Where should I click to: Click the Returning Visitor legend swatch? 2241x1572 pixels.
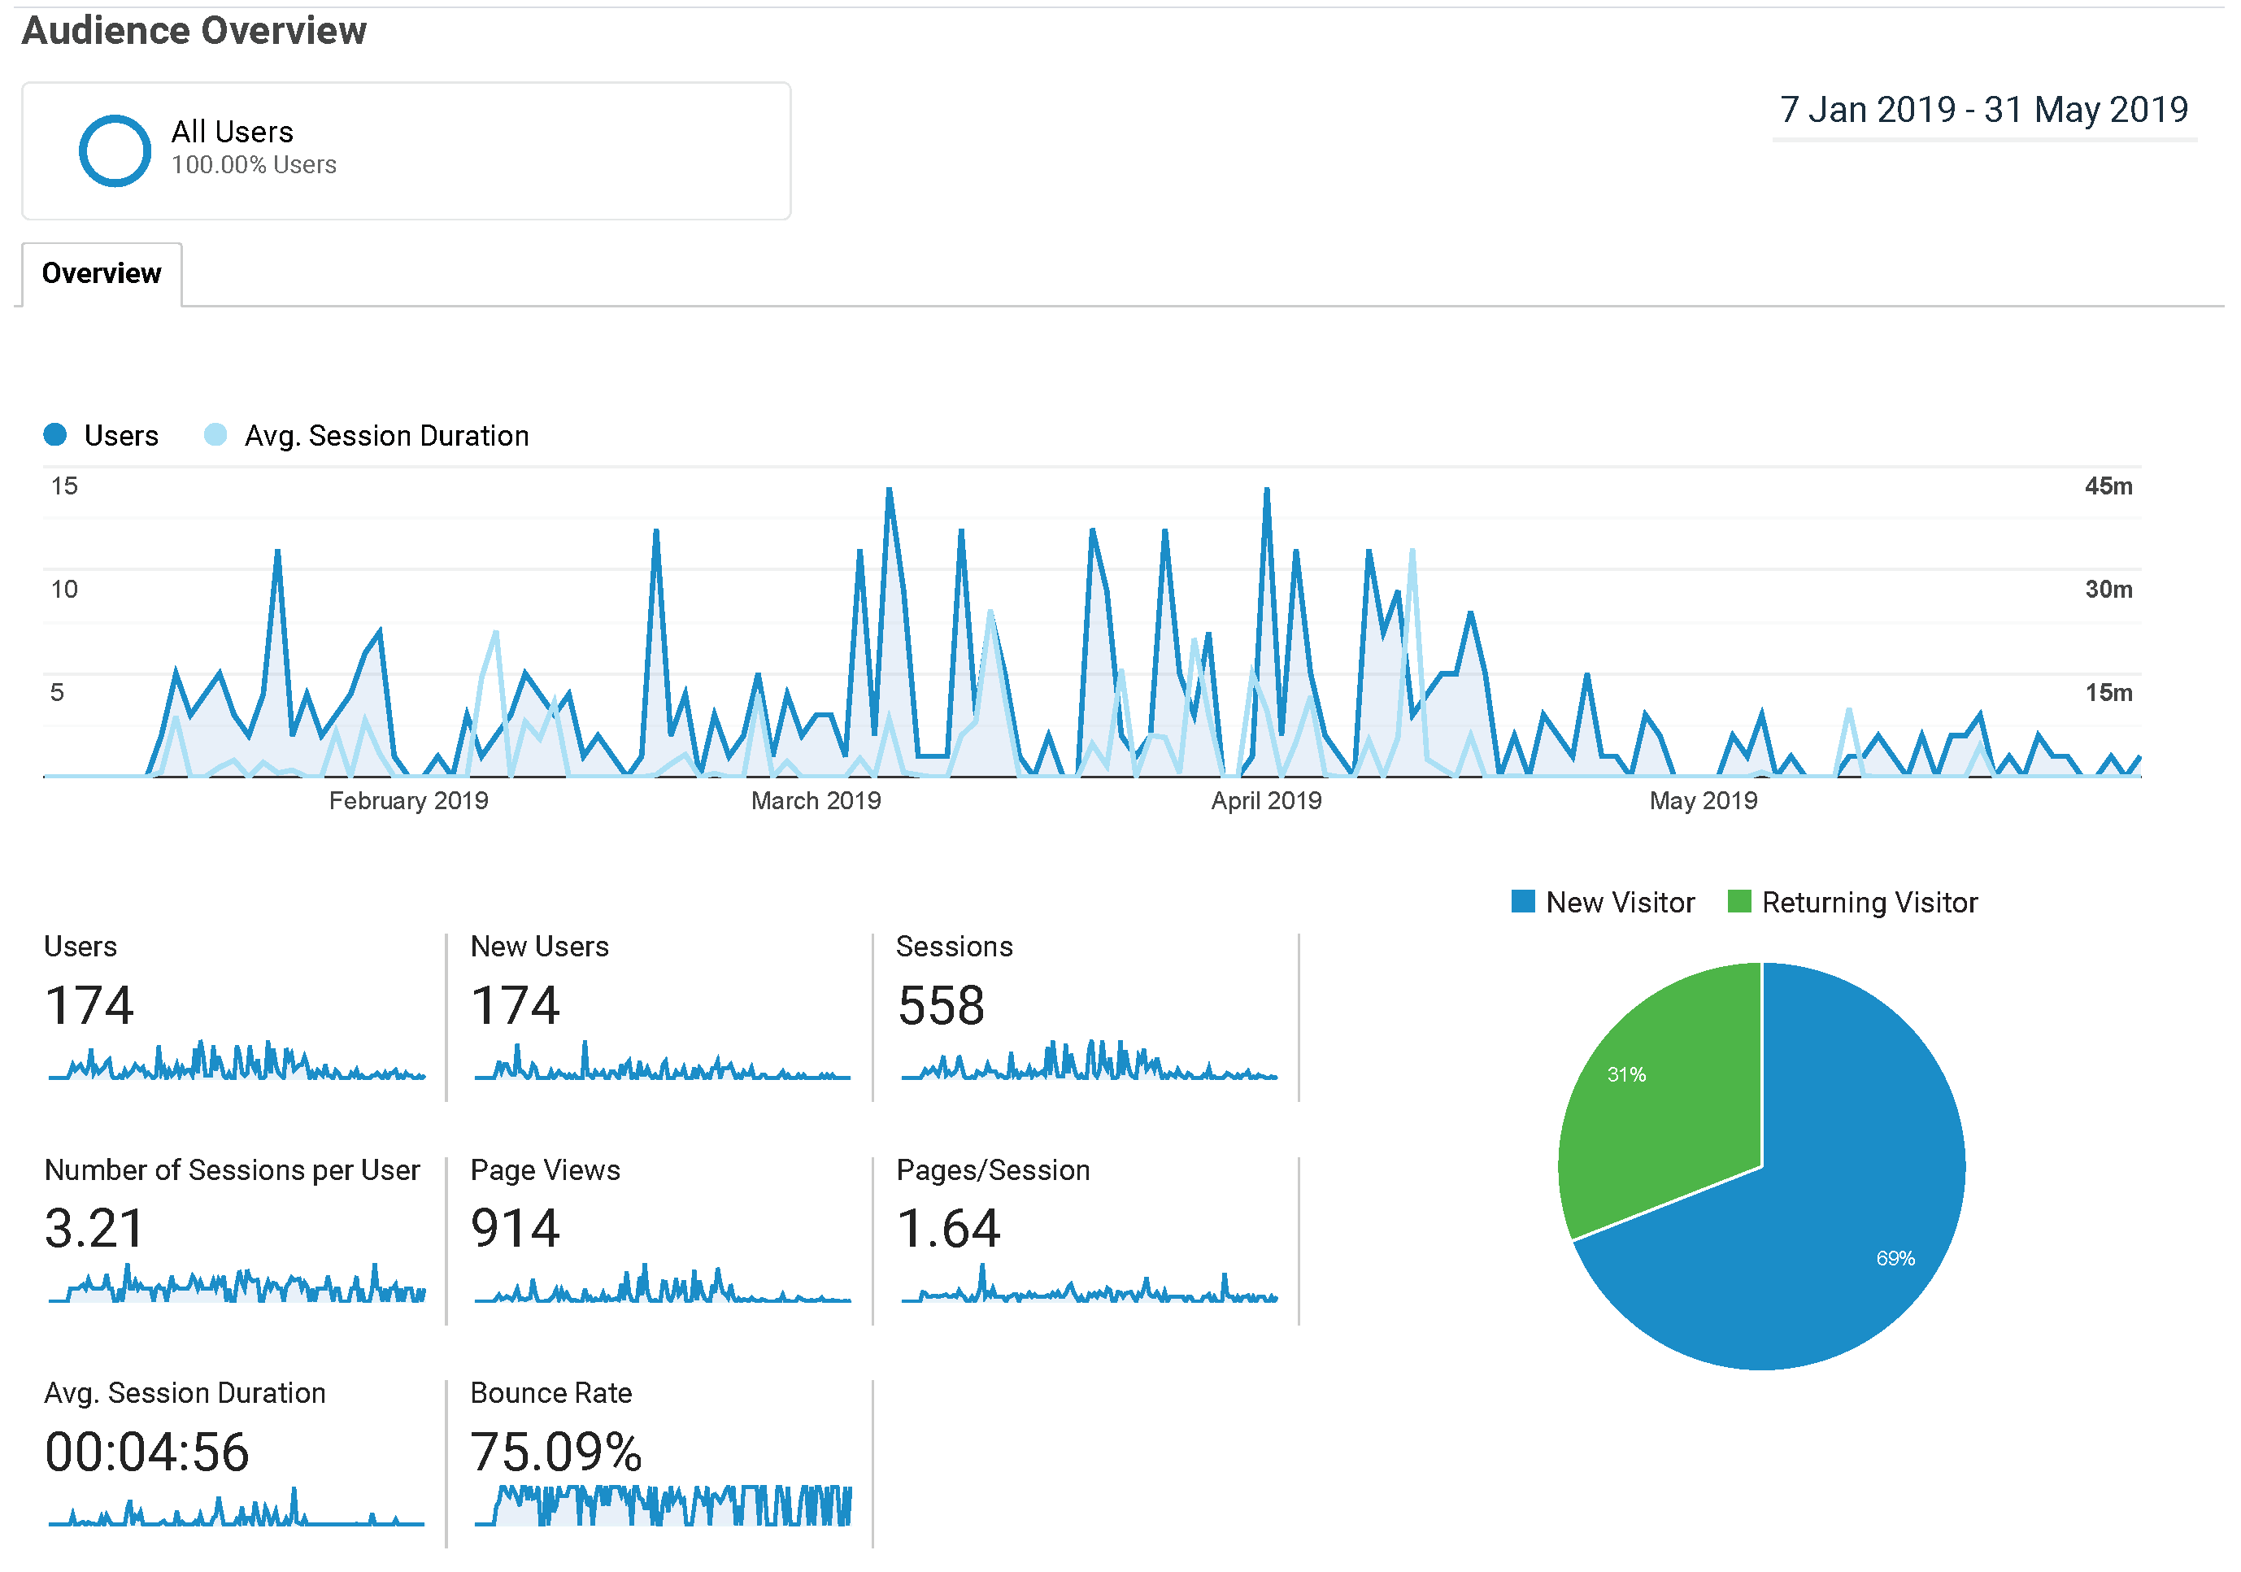coord(1741,902)
